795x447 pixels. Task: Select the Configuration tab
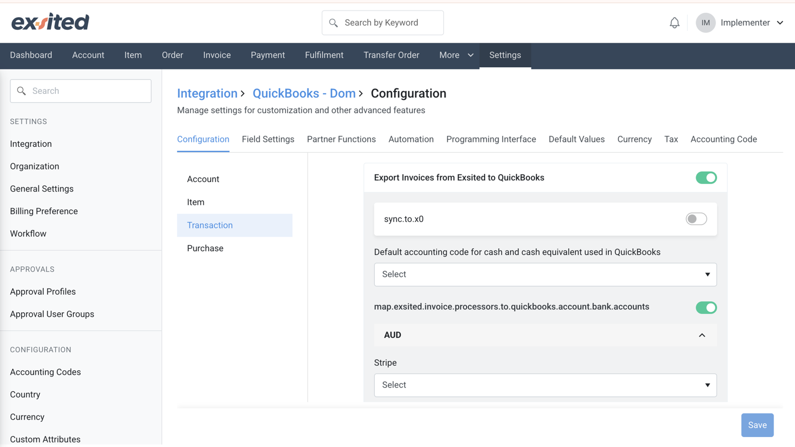[x=203, y=139]
